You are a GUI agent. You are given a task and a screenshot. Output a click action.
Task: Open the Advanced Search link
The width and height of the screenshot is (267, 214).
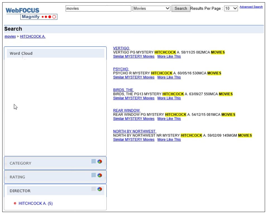click(251, 7)
